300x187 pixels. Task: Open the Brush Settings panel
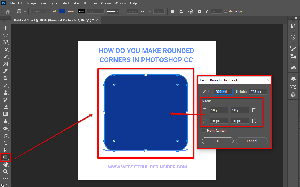point(293,48)
